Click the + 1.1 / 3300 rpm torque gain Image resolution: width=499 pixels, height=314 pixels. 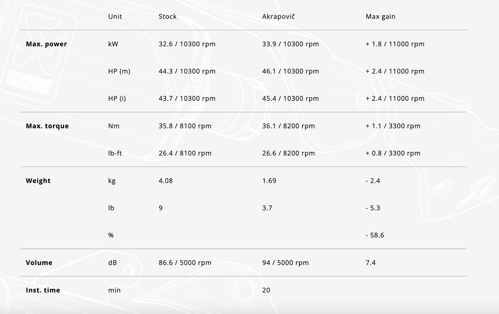pyautogui.click(x=393, y=126)
